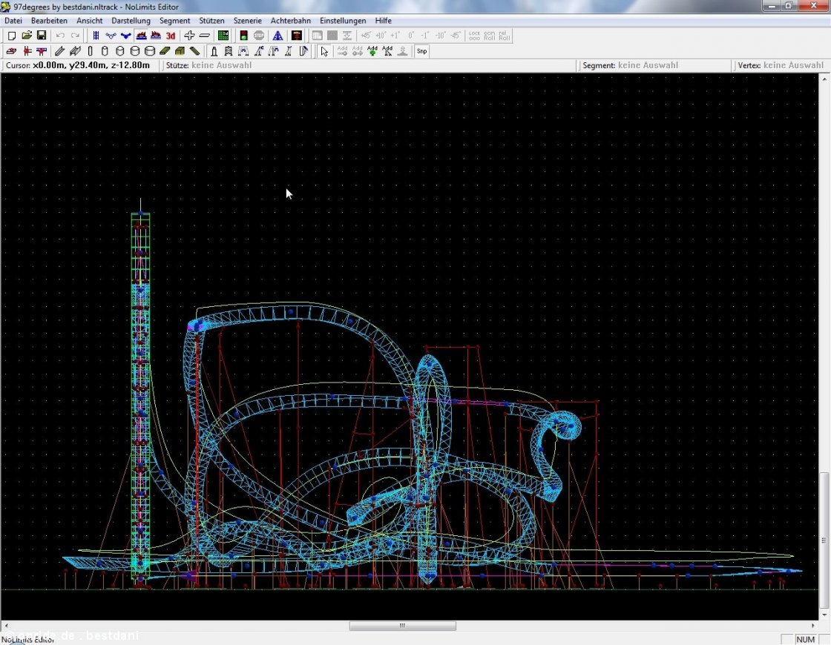Choose the double I-beam icon
The height and width of the screenshot is (645, 831).
point(75,51)
